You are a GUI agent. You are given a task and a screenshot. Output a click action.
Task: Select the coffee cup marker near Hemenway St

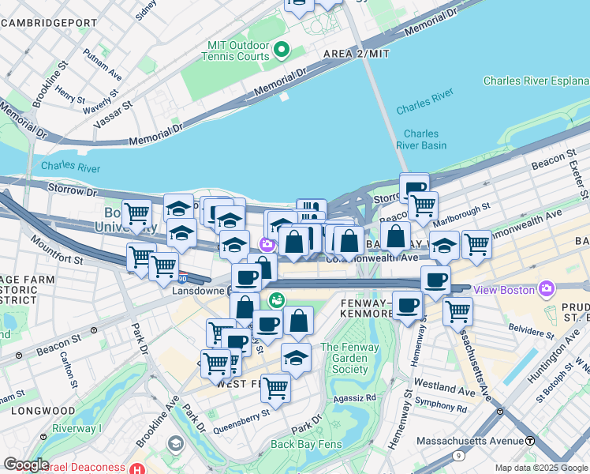(x=408, y=307)
